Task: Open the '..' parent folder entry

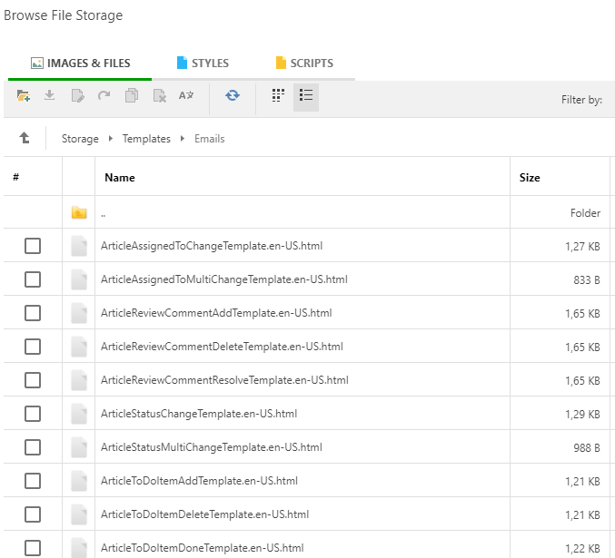Action: point(104,214)
